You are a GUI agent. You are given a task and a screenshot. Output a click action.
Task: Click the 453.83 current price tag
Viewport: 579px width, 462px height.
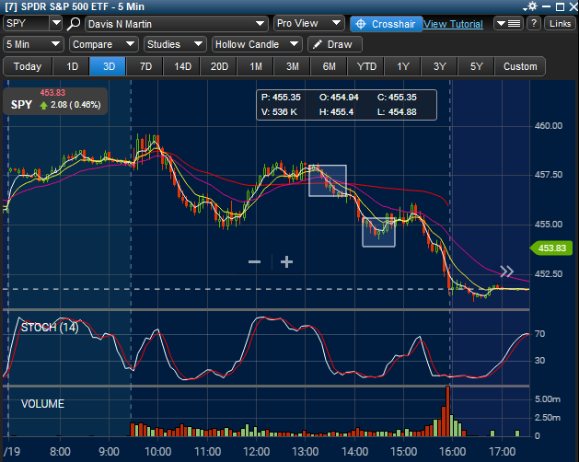tap(551, 248)
